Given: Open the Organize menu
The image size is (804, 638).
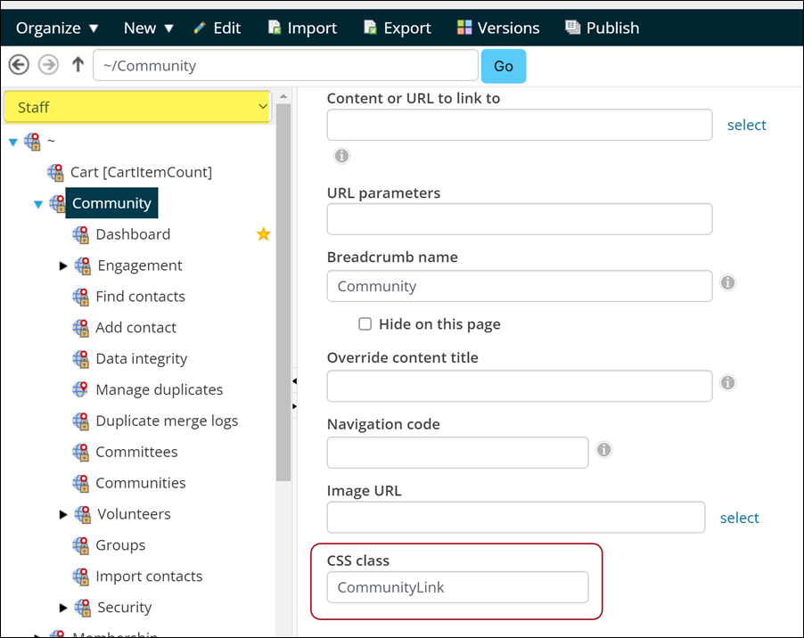Looking at the screenshot, I should (57, 28).
